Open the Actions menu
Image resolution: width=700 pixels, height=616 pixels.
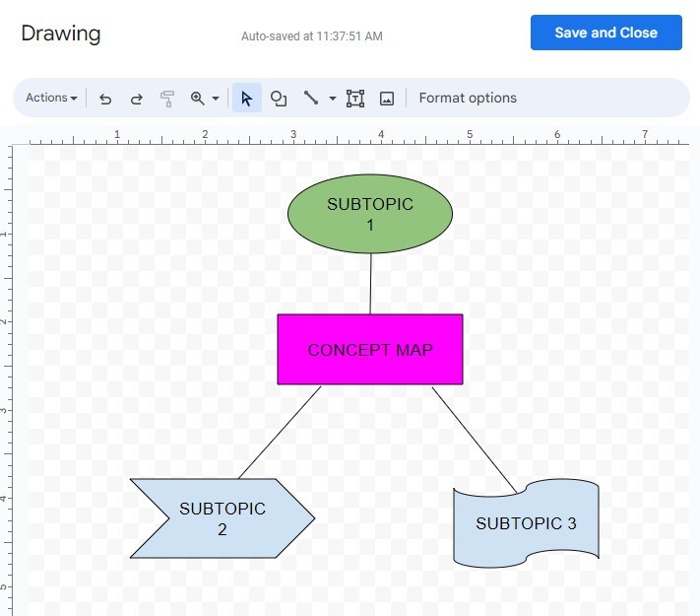[51, 98]
